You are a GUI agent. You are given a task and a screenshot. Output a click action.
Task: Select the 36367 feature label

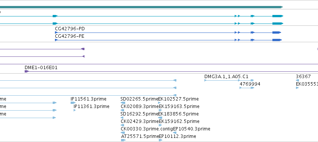coord(303,77)
